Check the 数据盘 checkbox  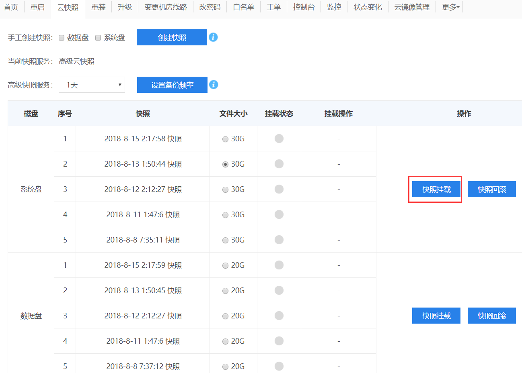click(62, 38)
